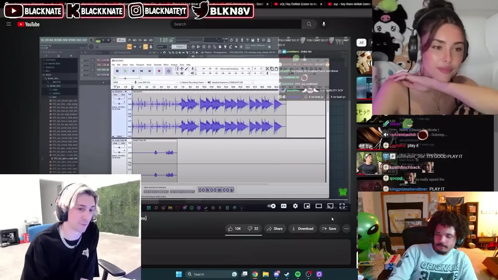
Task: Open the Audacity Generate menu
Action: point(158,65)
